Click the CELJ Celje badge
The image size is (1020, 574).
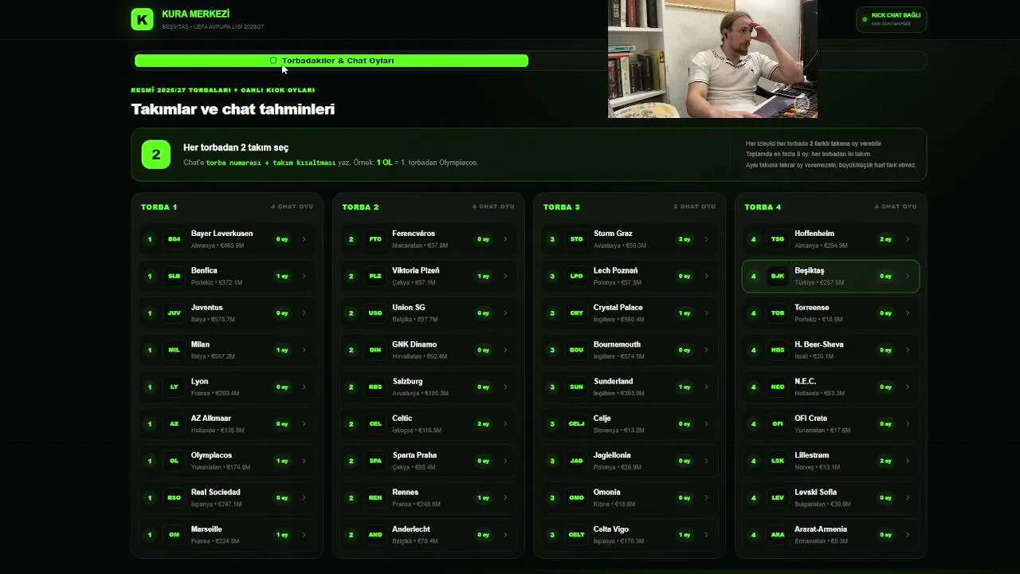(x=577, y=424)
